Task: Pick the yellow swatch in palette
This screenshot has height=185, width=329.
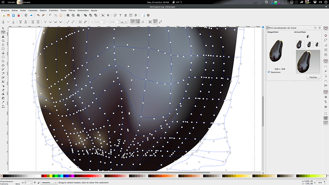Action: tap(51, 176)
